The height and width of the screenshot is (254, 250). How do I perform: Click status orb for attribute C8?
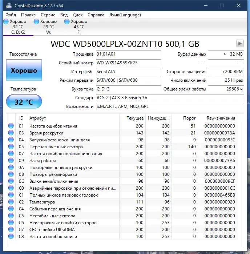point(11,236)
